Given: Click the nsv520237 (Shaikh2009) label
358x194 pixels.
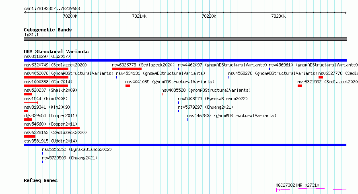Looking at the screenshot, I should click(51, 90).
